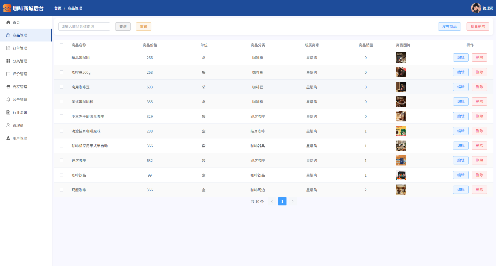This screenshot has height=266, width=496.
Task: Toggle the select-all checkbox in table header
Action: tap(61, 45)
